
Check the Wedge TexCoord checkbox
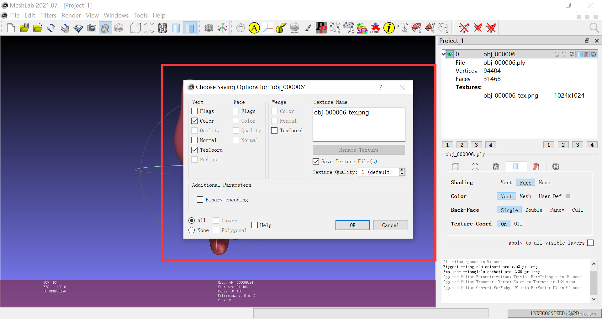[274, 130]
